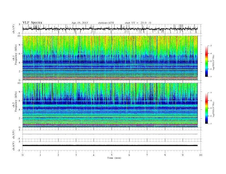Click time axis tick label "9"
Viewport: 226px width, 174px height.
(183, 155)
